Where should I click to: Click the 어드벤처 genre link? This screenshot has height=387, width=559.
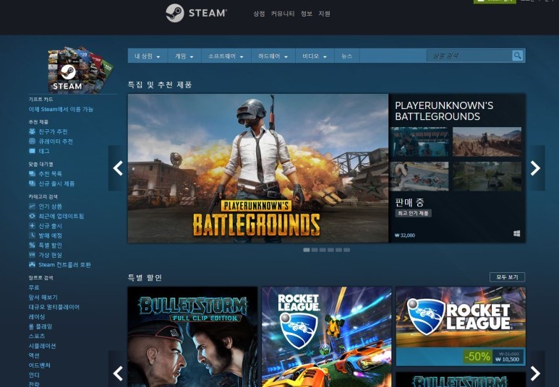point(39,365)
